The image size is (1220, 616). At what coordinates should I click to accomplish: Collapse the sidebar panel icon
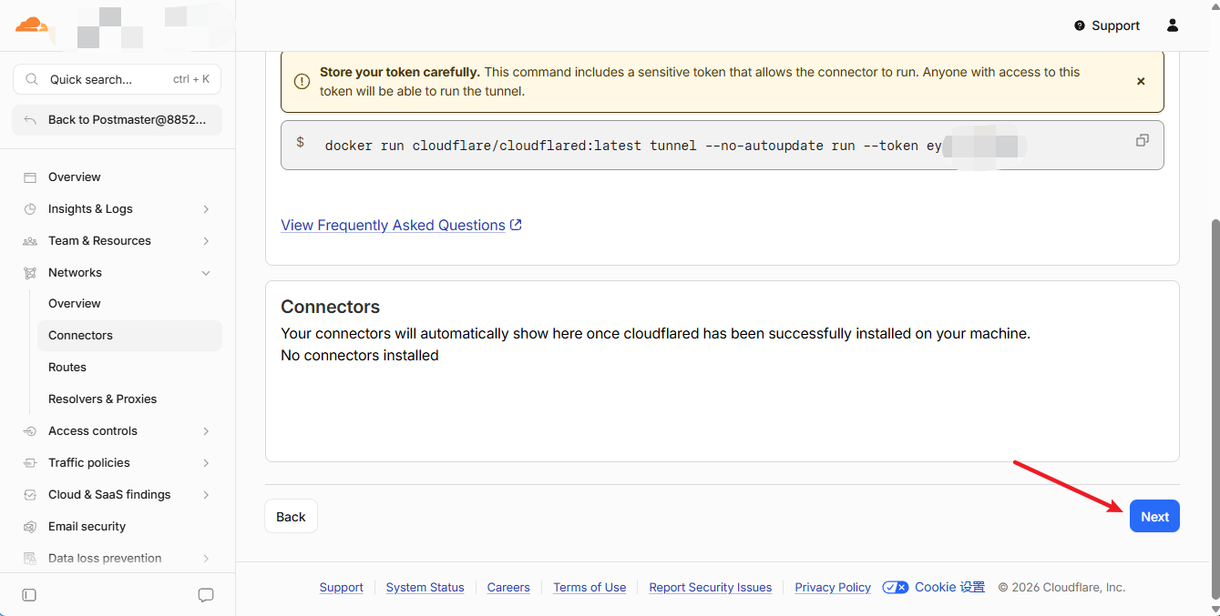(29, 595)
